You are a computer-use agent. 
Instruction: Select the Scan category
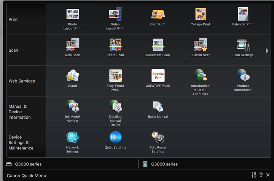(26, 50)
